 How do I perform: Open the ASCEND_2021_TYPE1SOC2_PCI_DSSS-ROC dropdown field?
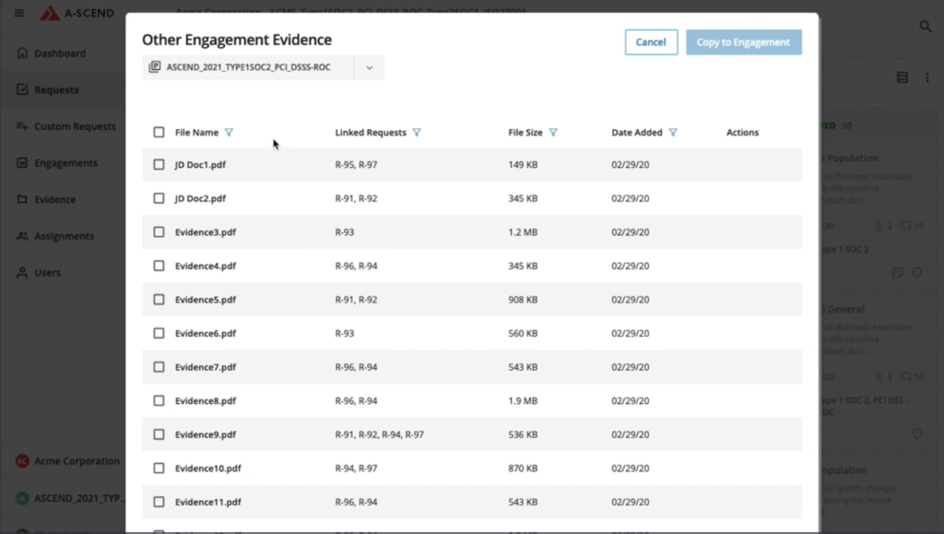click(x=263, y=67)
